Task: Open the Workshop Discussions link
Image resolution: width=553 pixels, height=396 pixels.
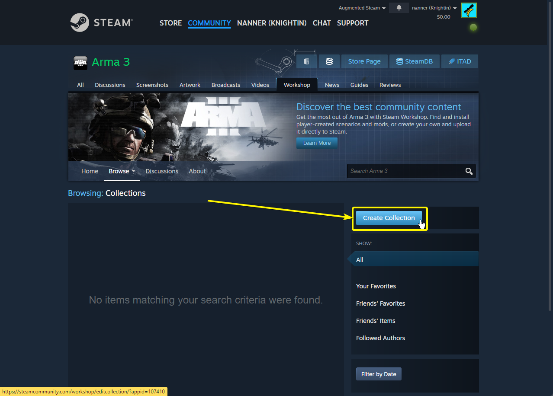Action: click(x=162, y=171)
